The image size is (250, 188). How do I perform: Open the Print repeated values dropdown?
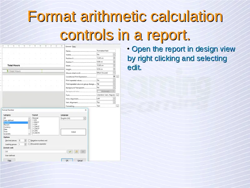114,80
